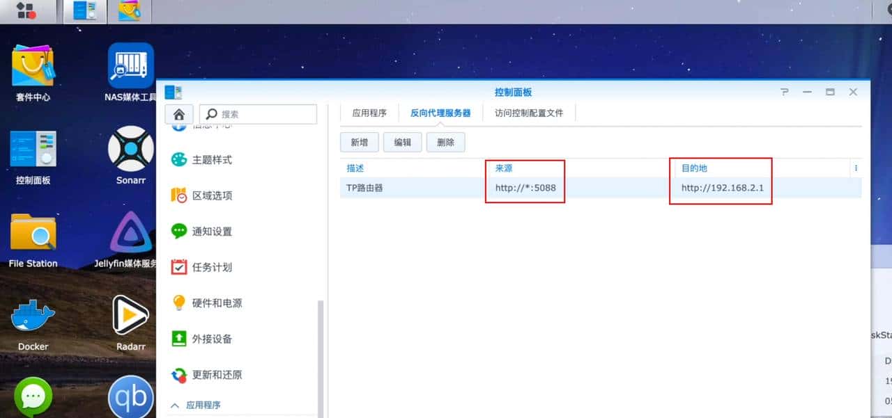Click the 搜索 search field
This screenshot has height=418, width=892.
click(258, 114)
